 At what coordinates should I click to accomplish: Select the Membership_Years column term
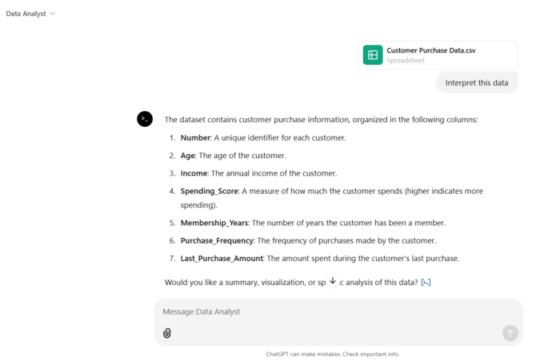click(x=214, y=223)
